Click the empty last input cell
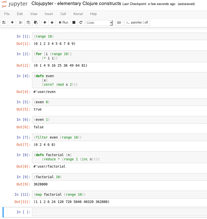 tap(119, 212)
